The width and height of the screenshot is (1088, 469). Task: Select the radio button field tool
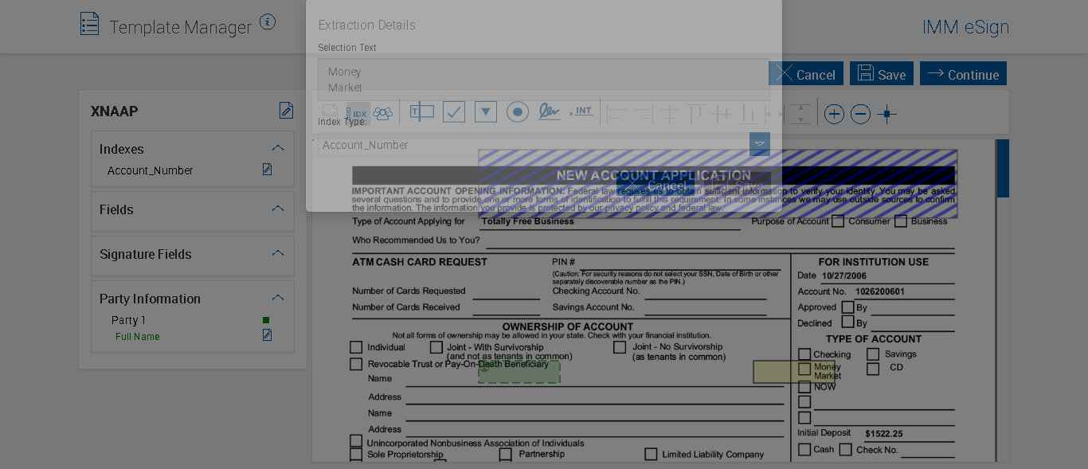518,112
